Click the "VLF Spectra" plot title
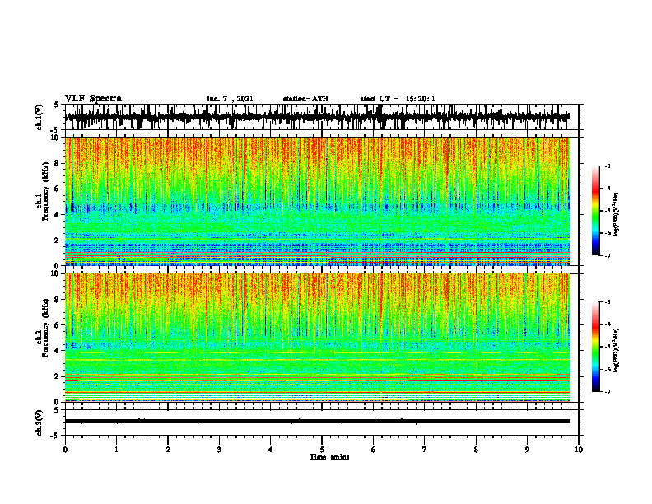The width and height of the screenshot is (652, 504). click(93, 99)
